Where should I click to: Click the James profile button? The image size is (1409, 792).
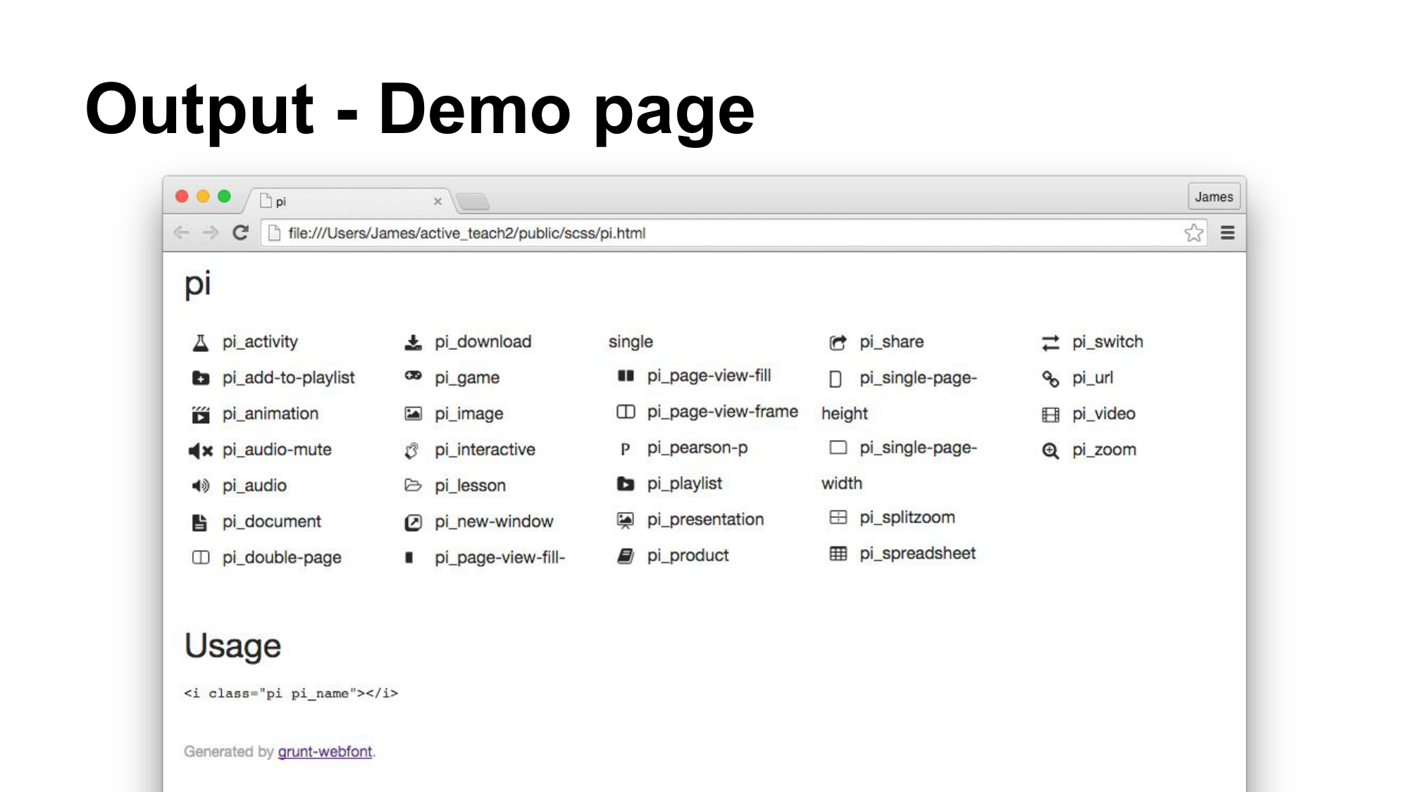1214,197
